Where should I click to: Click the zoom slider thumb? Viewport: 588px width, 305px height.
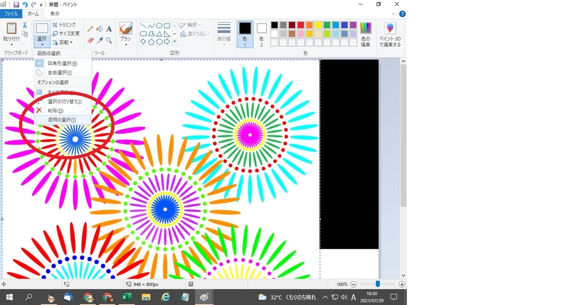coord(378,284)
